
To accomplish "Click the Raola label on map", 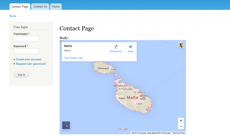I will [143, 99].
